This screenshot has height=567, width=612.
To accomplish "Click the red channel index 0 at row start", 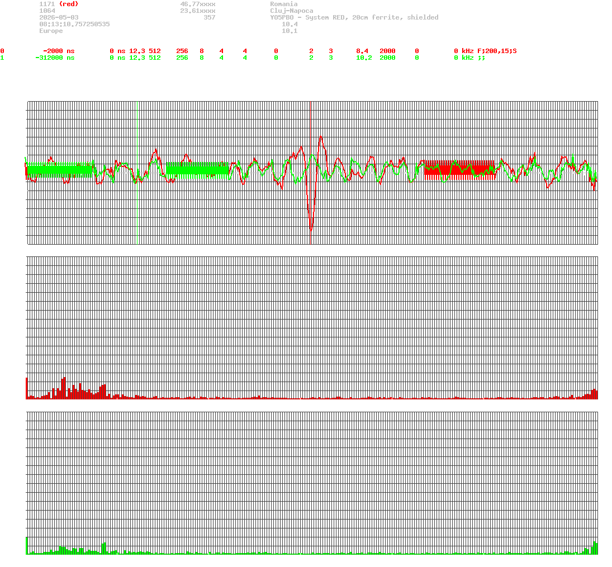I will pyautogui.click(x=2, y=51).
